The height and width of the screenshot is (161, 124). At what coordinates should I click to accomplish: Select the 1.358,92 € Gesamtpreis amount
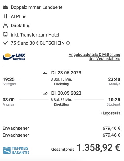98,148
